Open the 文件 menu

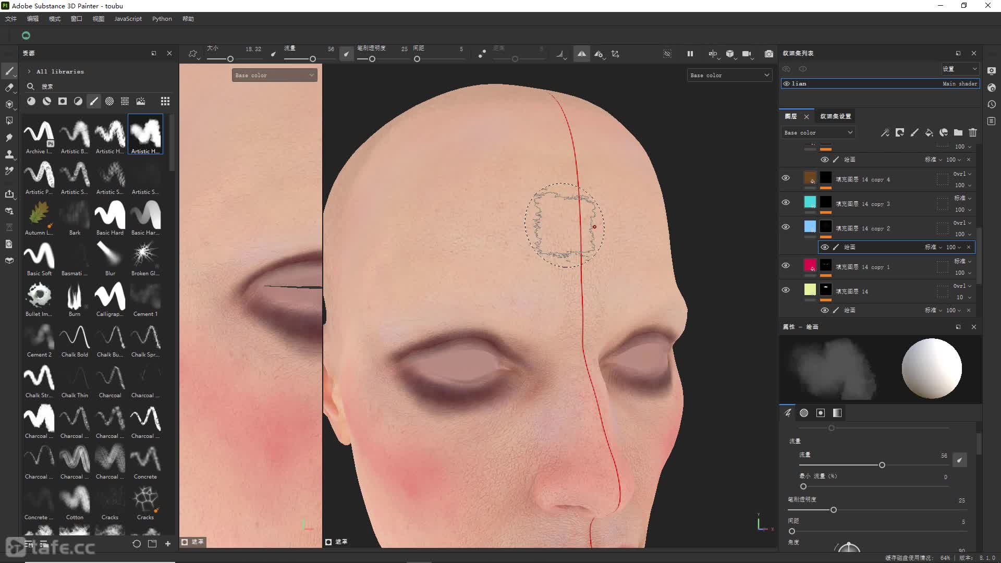(x=11, y=19)
